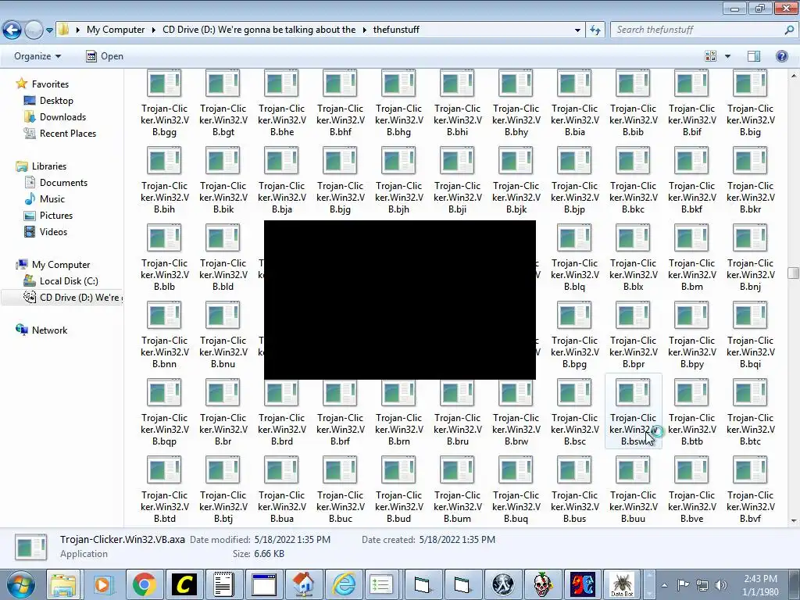Expand the My Computer breadcrumb arrow

tap(153, 30)
